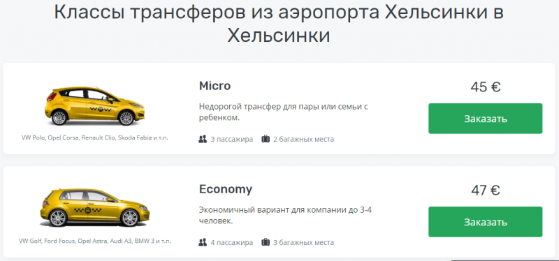Click the '3 пассажира' text
The image size is (559, 261).
point(232,140)
